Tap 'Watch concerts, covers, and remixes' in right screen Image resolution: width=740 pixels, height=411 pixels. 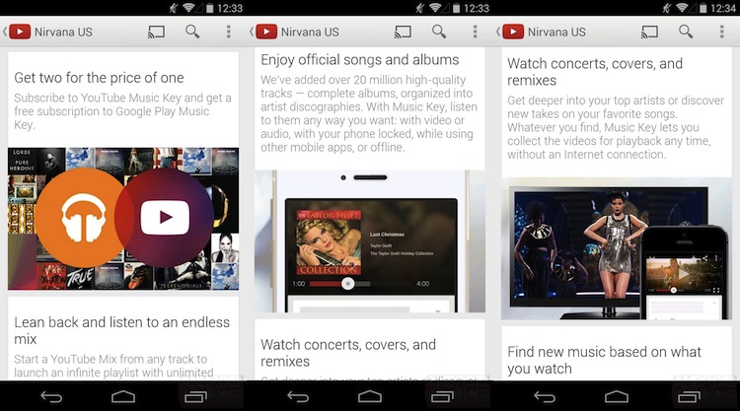(x=595, y=72)
